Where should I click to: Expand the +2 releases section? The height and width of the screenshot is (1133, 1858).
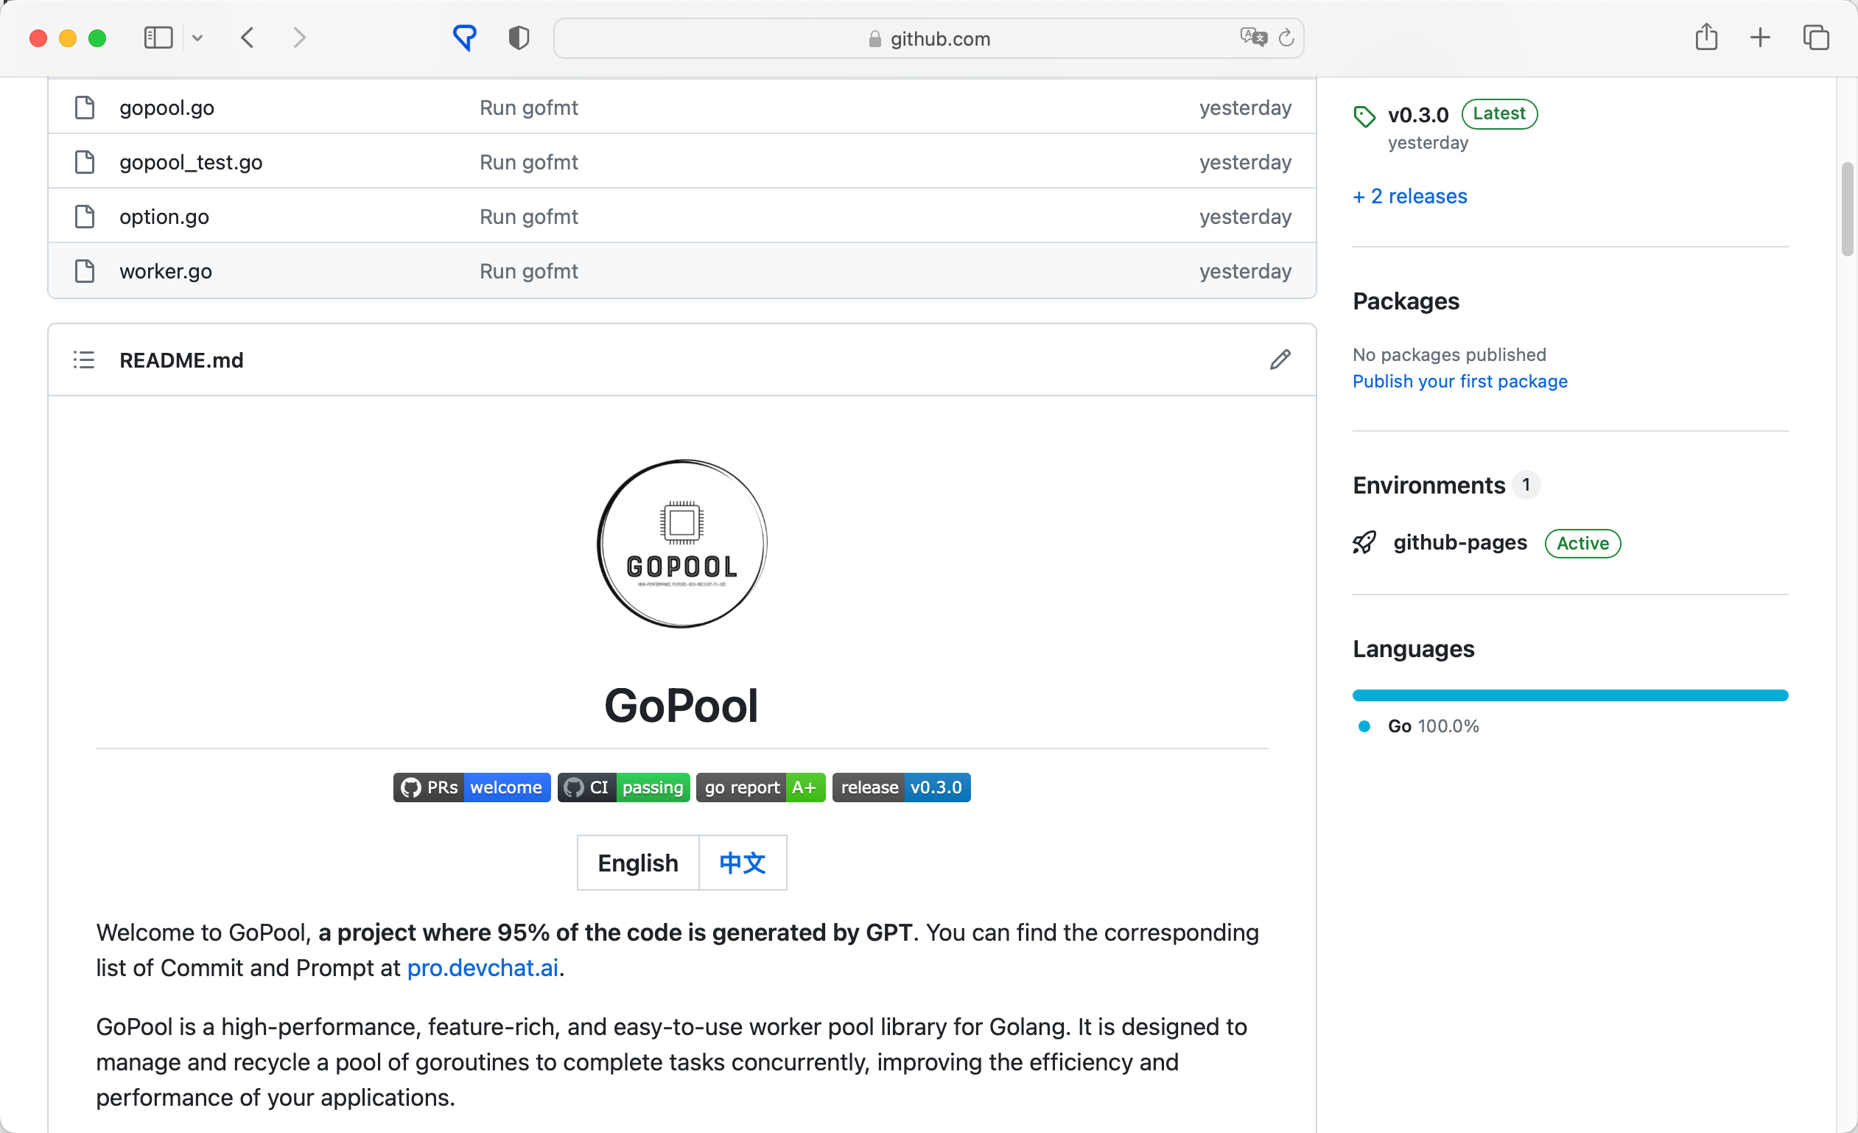point(1411,197)
